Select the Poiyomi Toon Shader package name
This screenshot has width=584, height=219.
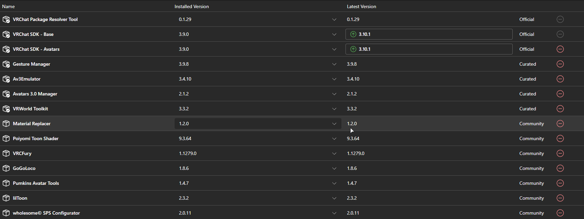coord(36,138)
